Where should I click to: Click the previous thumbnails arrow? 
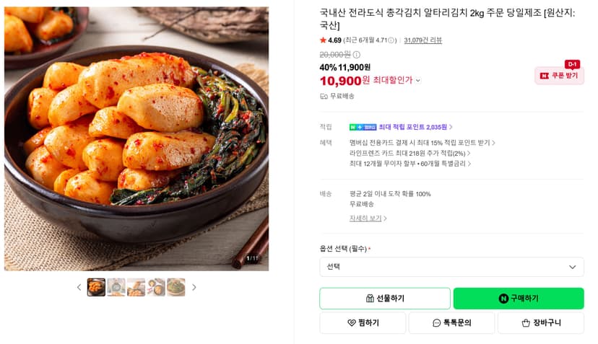(x=79, y=287)
